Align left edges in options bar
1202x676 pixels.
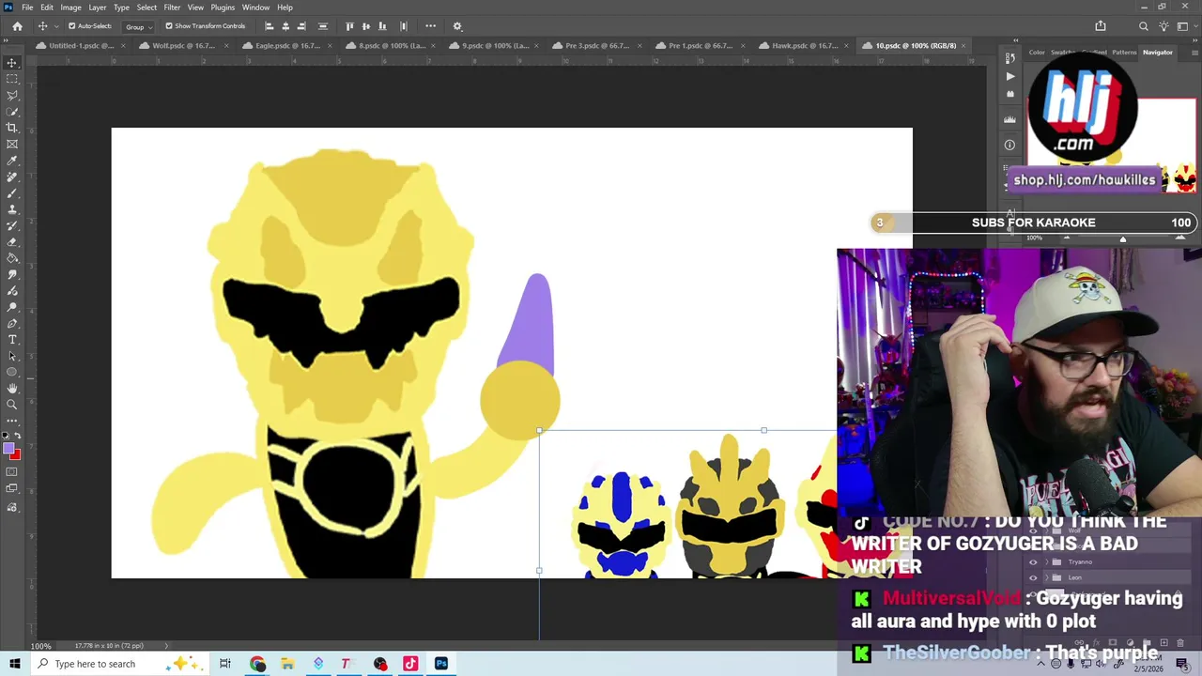pyautogui.click(x=270, y=26)
